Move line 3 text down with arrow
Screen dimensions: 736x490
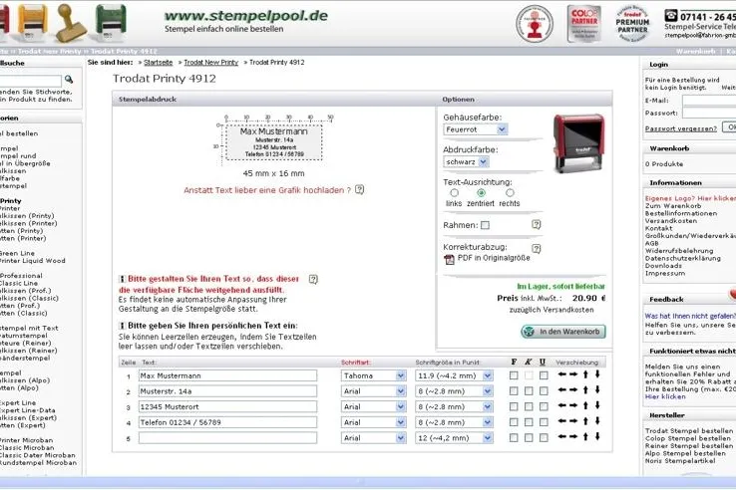[x=597, y=405]
